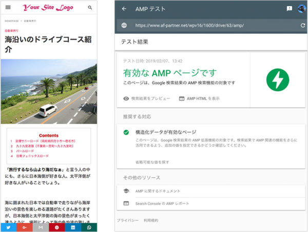Share article via Google Plus icon
Image resolution: width=308 pixels, height=232 pixels.
25,227
